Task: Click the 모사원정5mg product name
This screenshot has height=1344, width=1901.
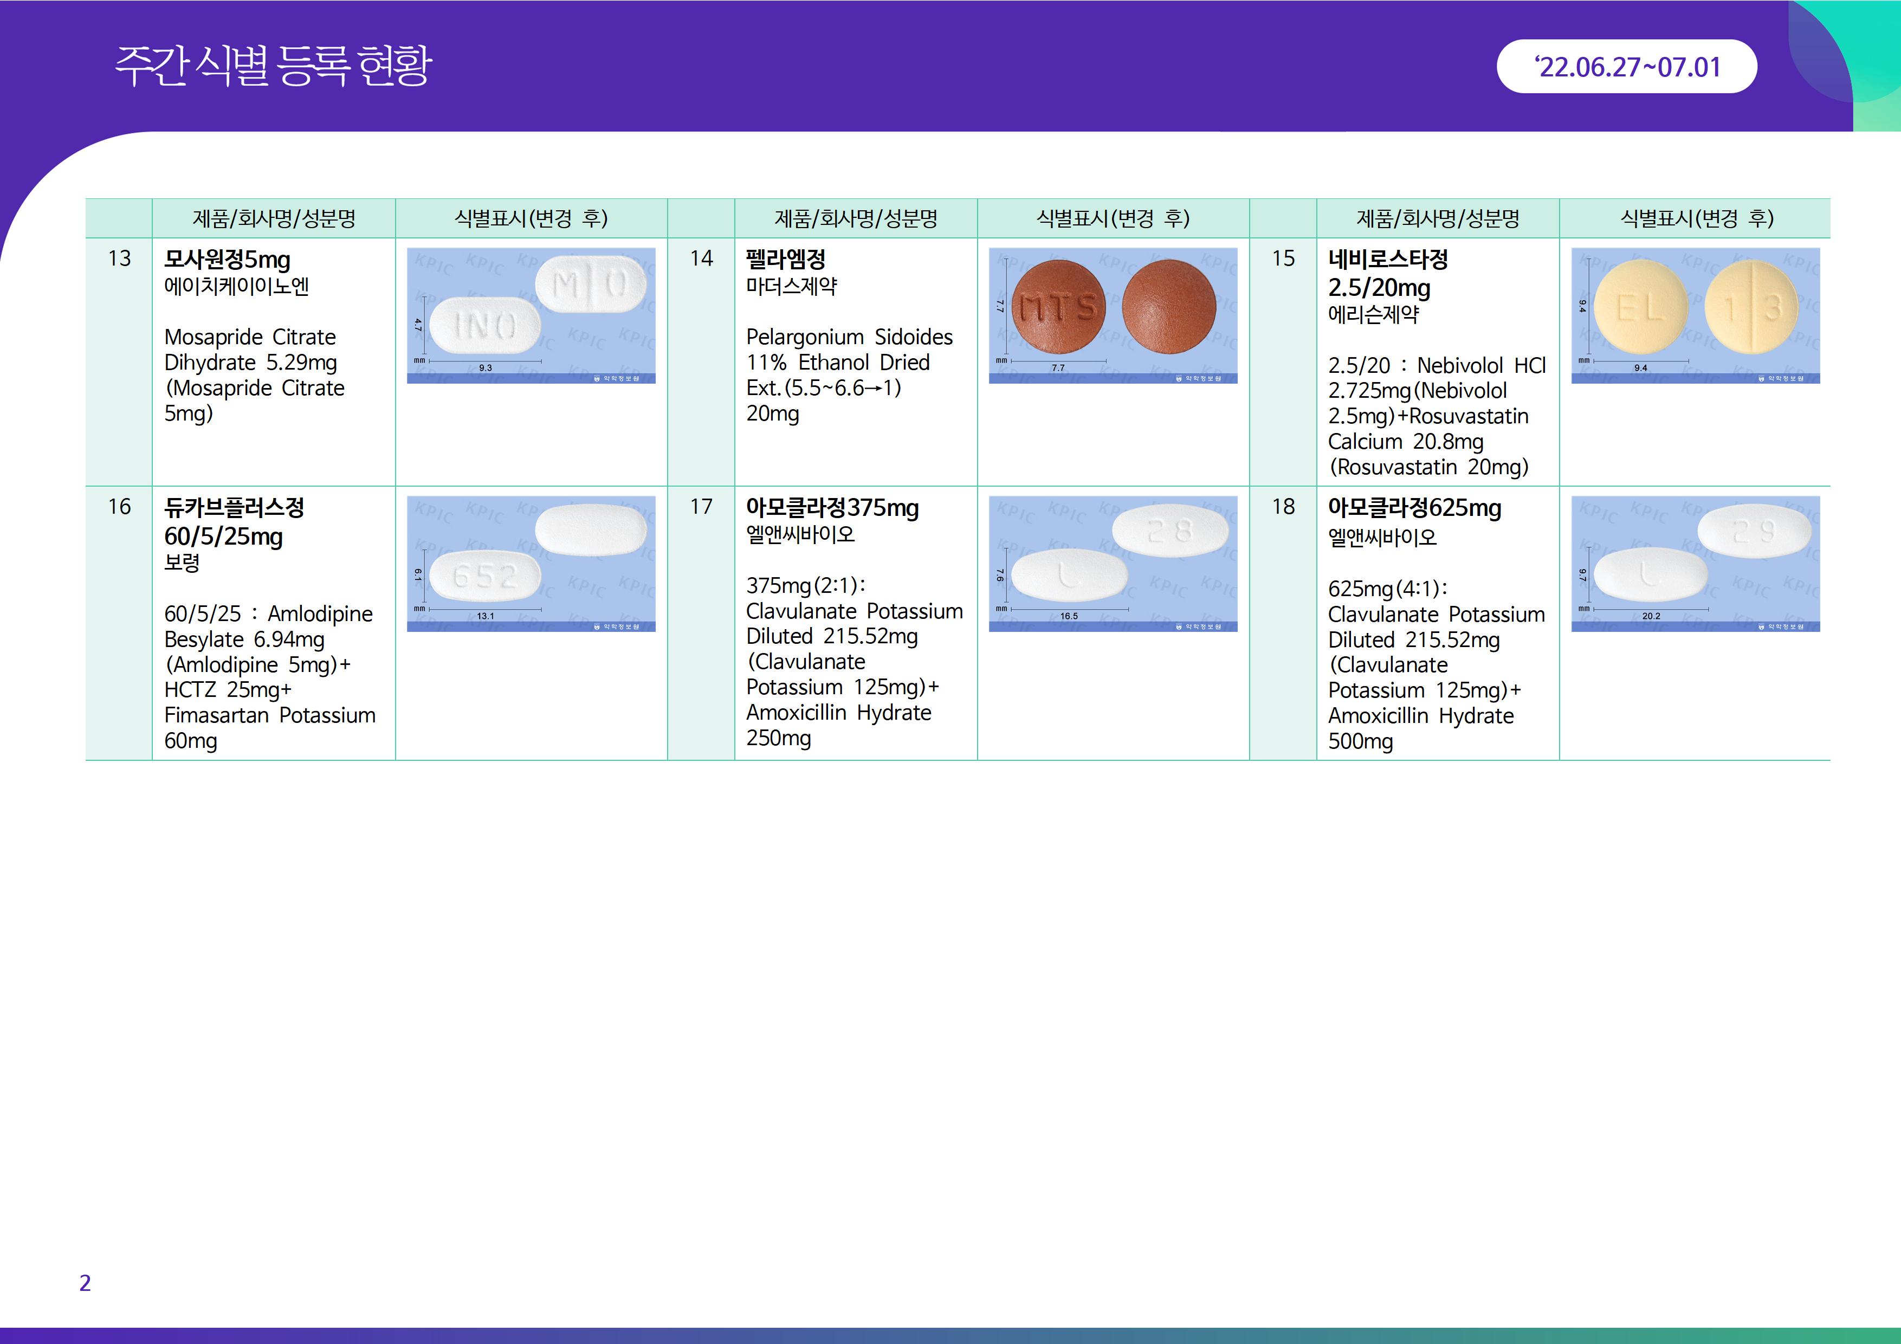Action: point(227,260)
